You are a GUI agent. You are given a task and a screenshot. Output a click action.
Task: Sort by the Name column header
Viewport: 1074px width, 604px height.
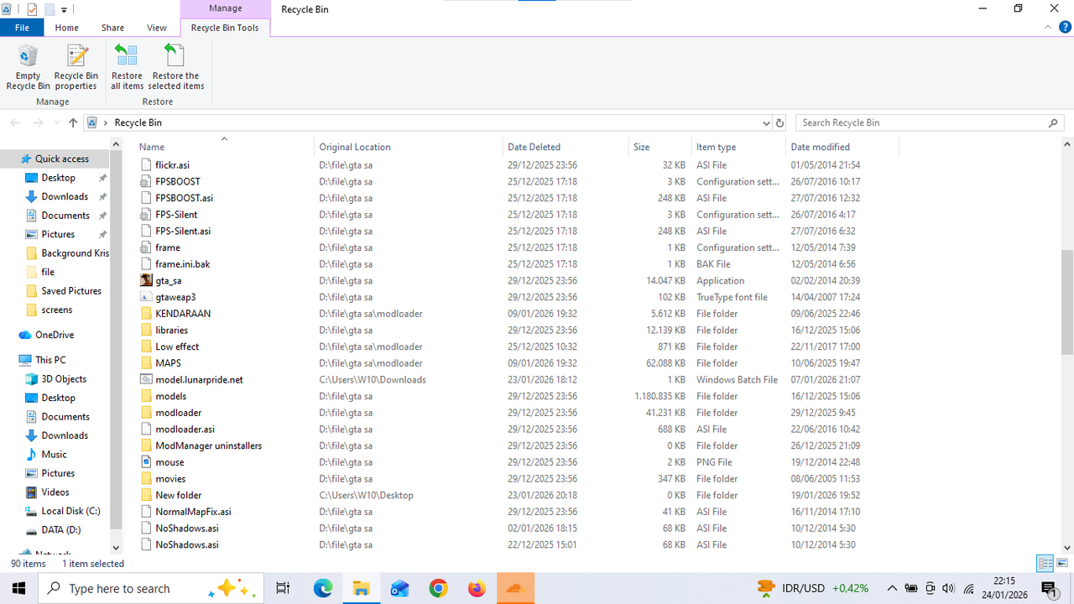[x=225, y=147]
